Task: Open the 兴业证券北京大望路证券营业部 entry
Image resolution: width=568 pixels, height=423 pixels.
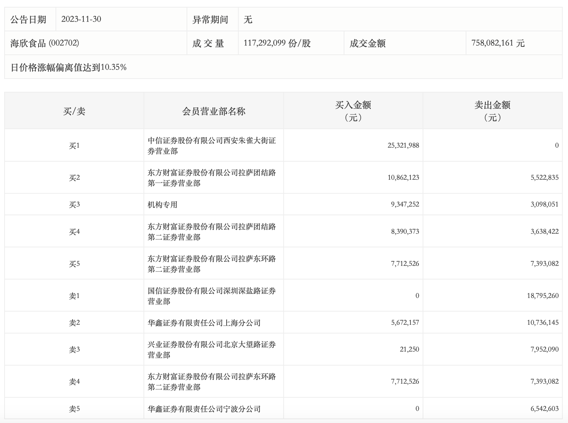Action: coord(211,349)
